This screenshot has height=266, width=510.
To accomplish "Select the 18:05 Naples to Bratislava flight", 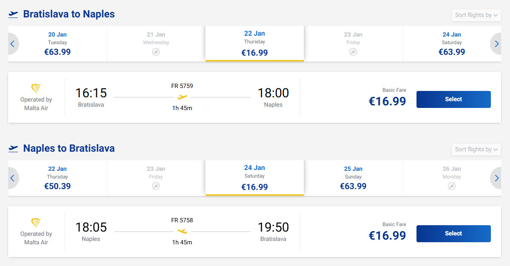I will pos(453,234).
